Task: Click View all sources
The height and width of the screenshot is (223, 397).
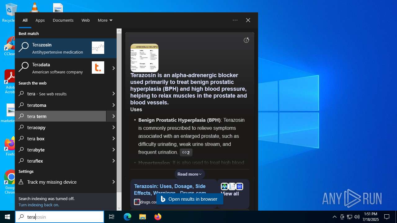Action: pos(230,194)
